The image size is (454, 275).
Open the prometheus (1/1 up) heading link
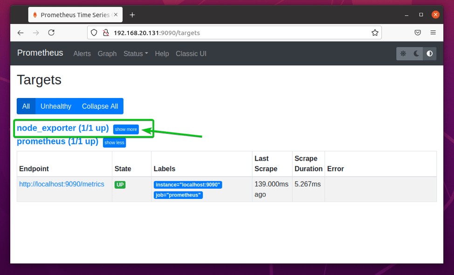point(58,141)
